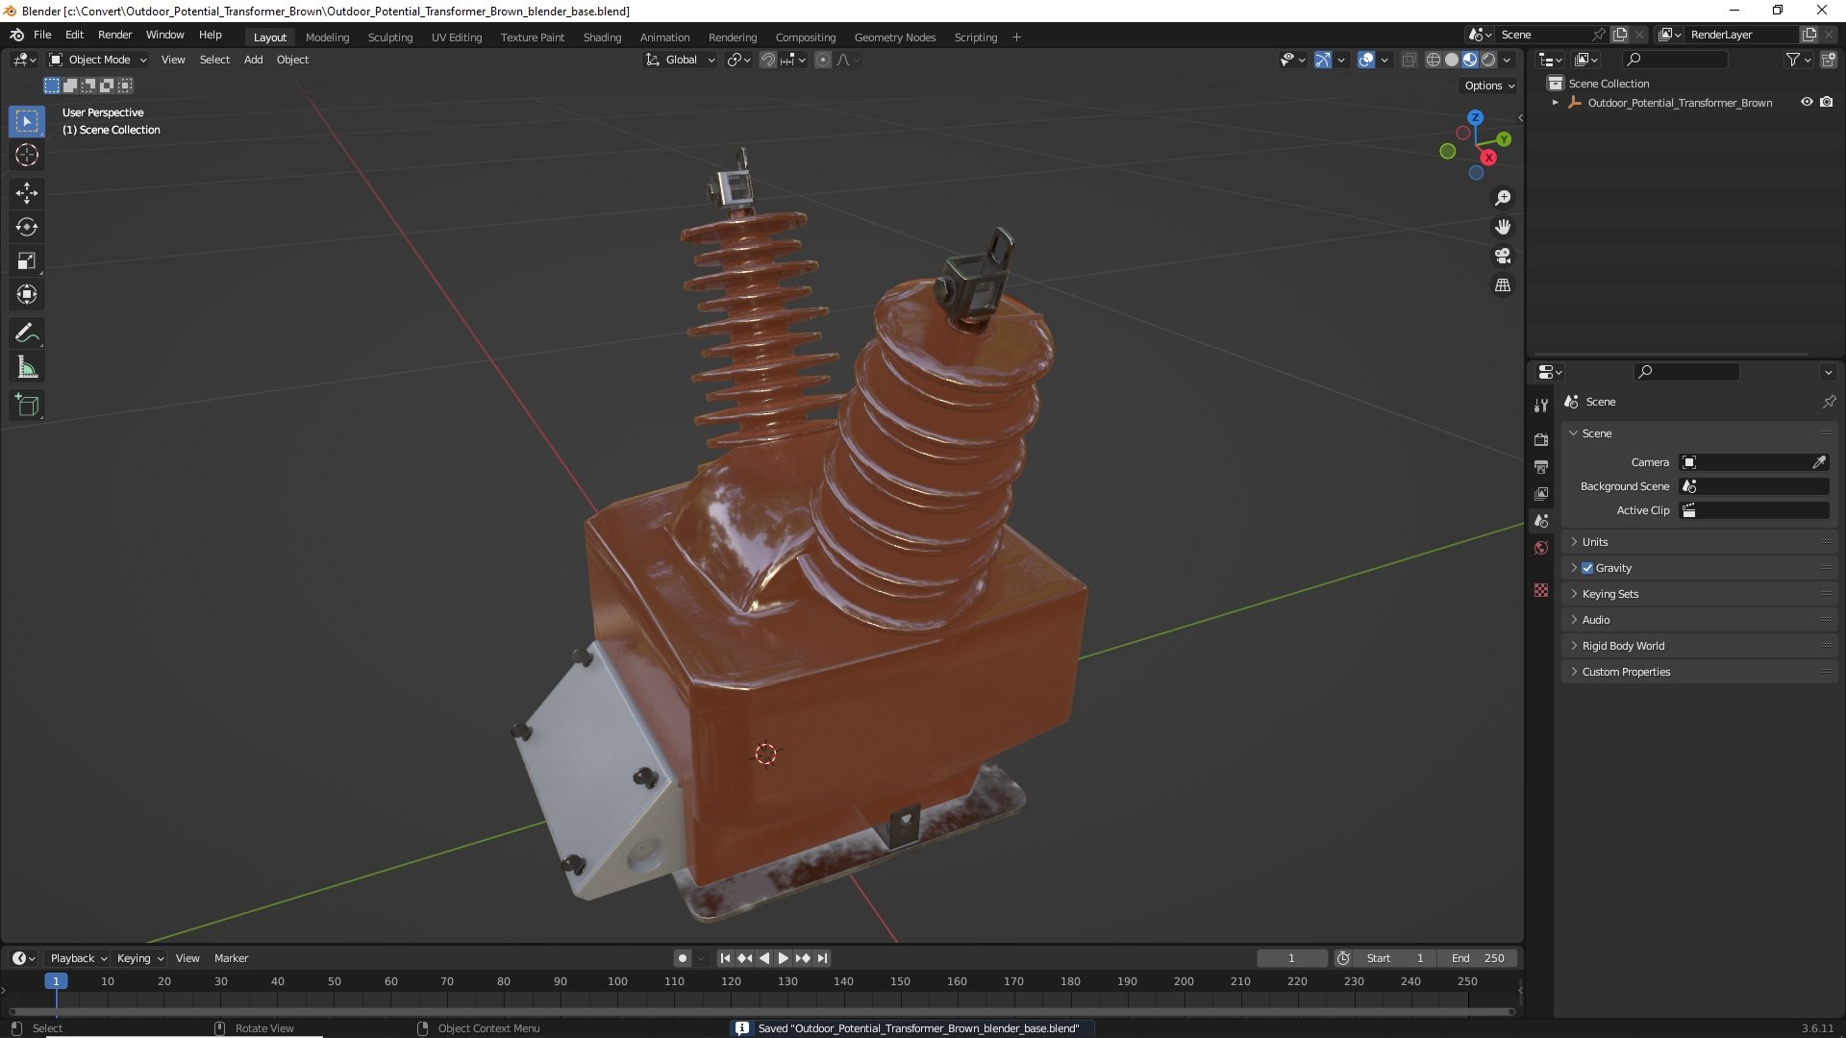Image resolution: width=1846 pixels, height=1038 pixels.
Task: Toggle proportional editing button
Action: [823, 60]
